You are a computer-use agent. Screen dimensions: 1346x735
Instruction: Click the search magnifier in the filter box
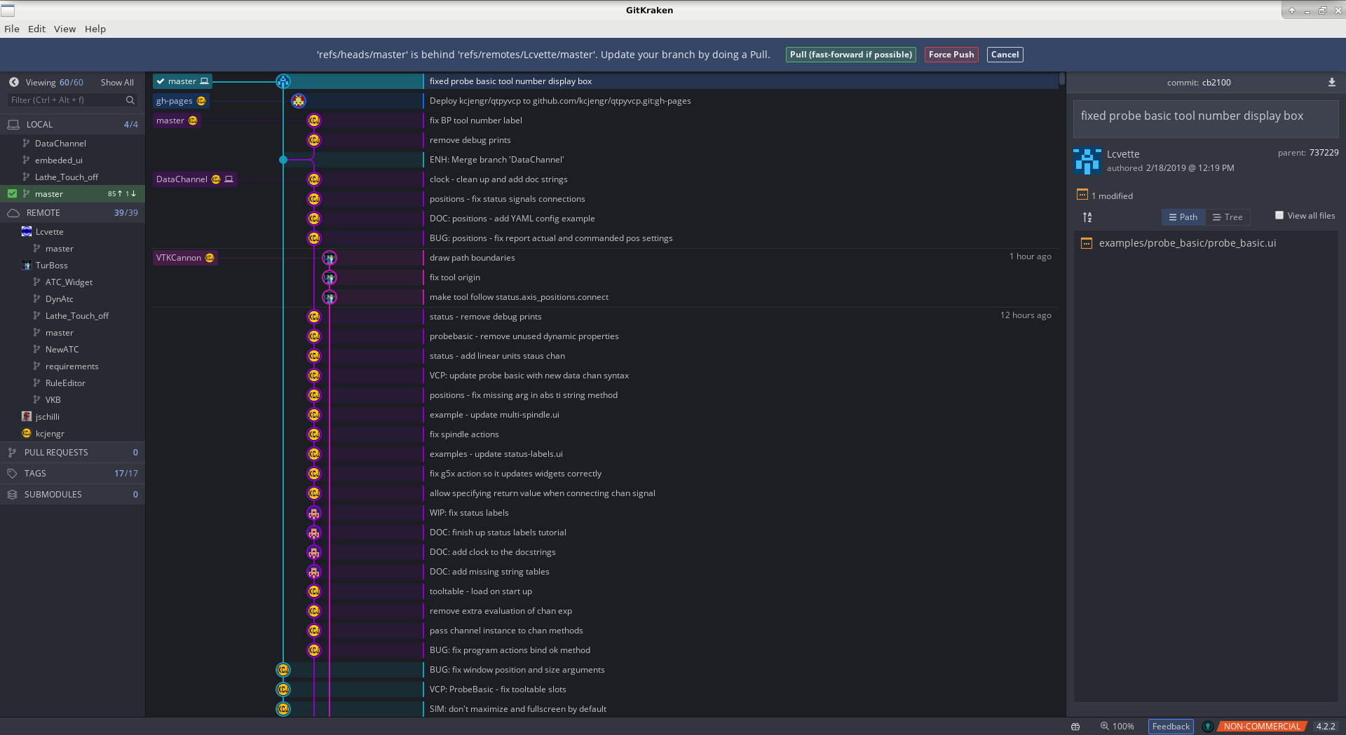click(130, 100)
